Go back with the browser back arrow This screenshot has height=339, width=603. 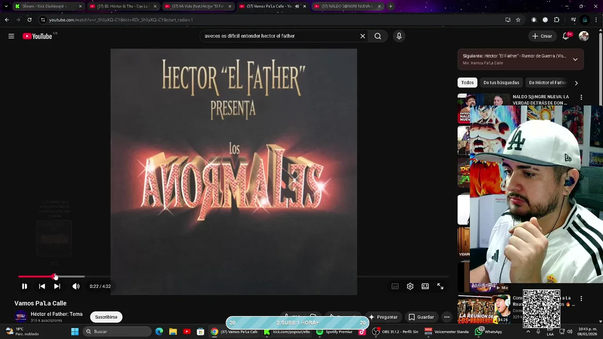pyautogui.click(x=7, y=20)
